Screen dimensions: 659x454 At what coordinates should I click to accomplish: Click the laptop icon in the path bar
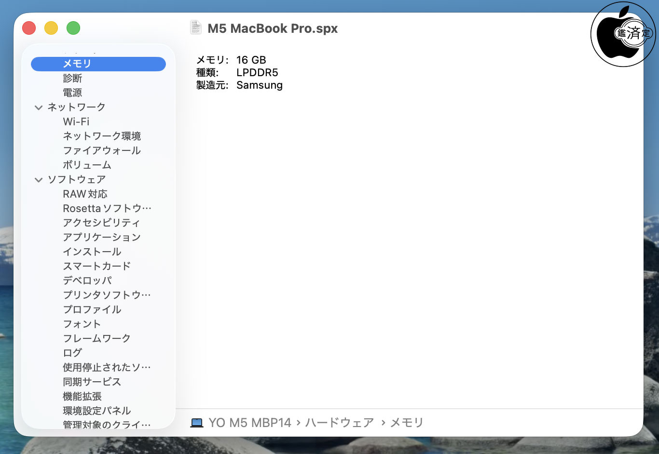(197, 423)
